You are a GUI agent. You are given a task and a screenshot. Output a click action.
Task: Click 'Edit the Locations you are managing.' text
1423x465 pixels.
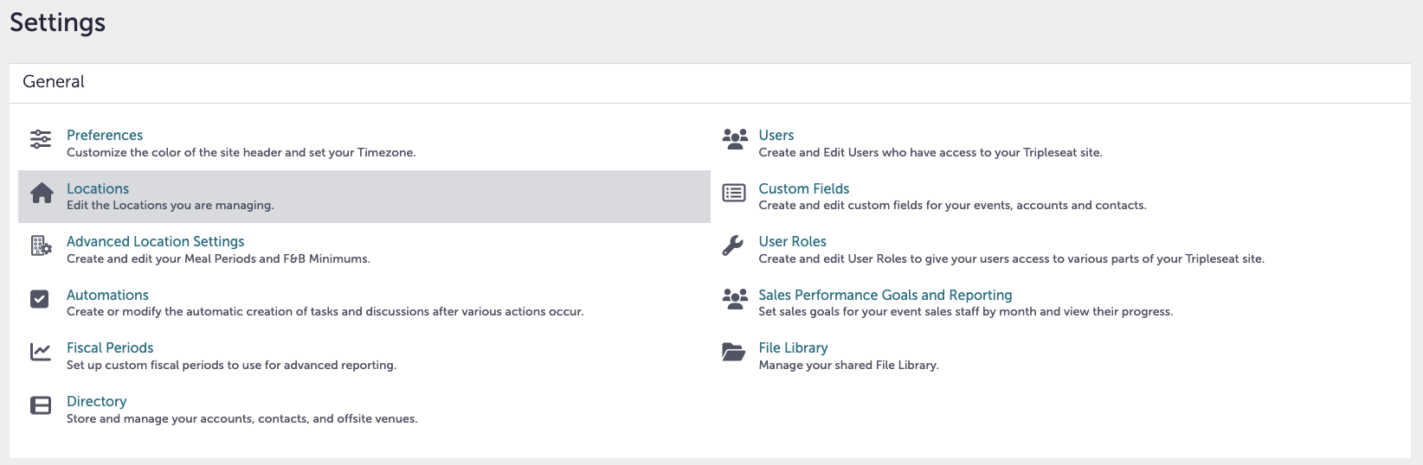(171, 205)
